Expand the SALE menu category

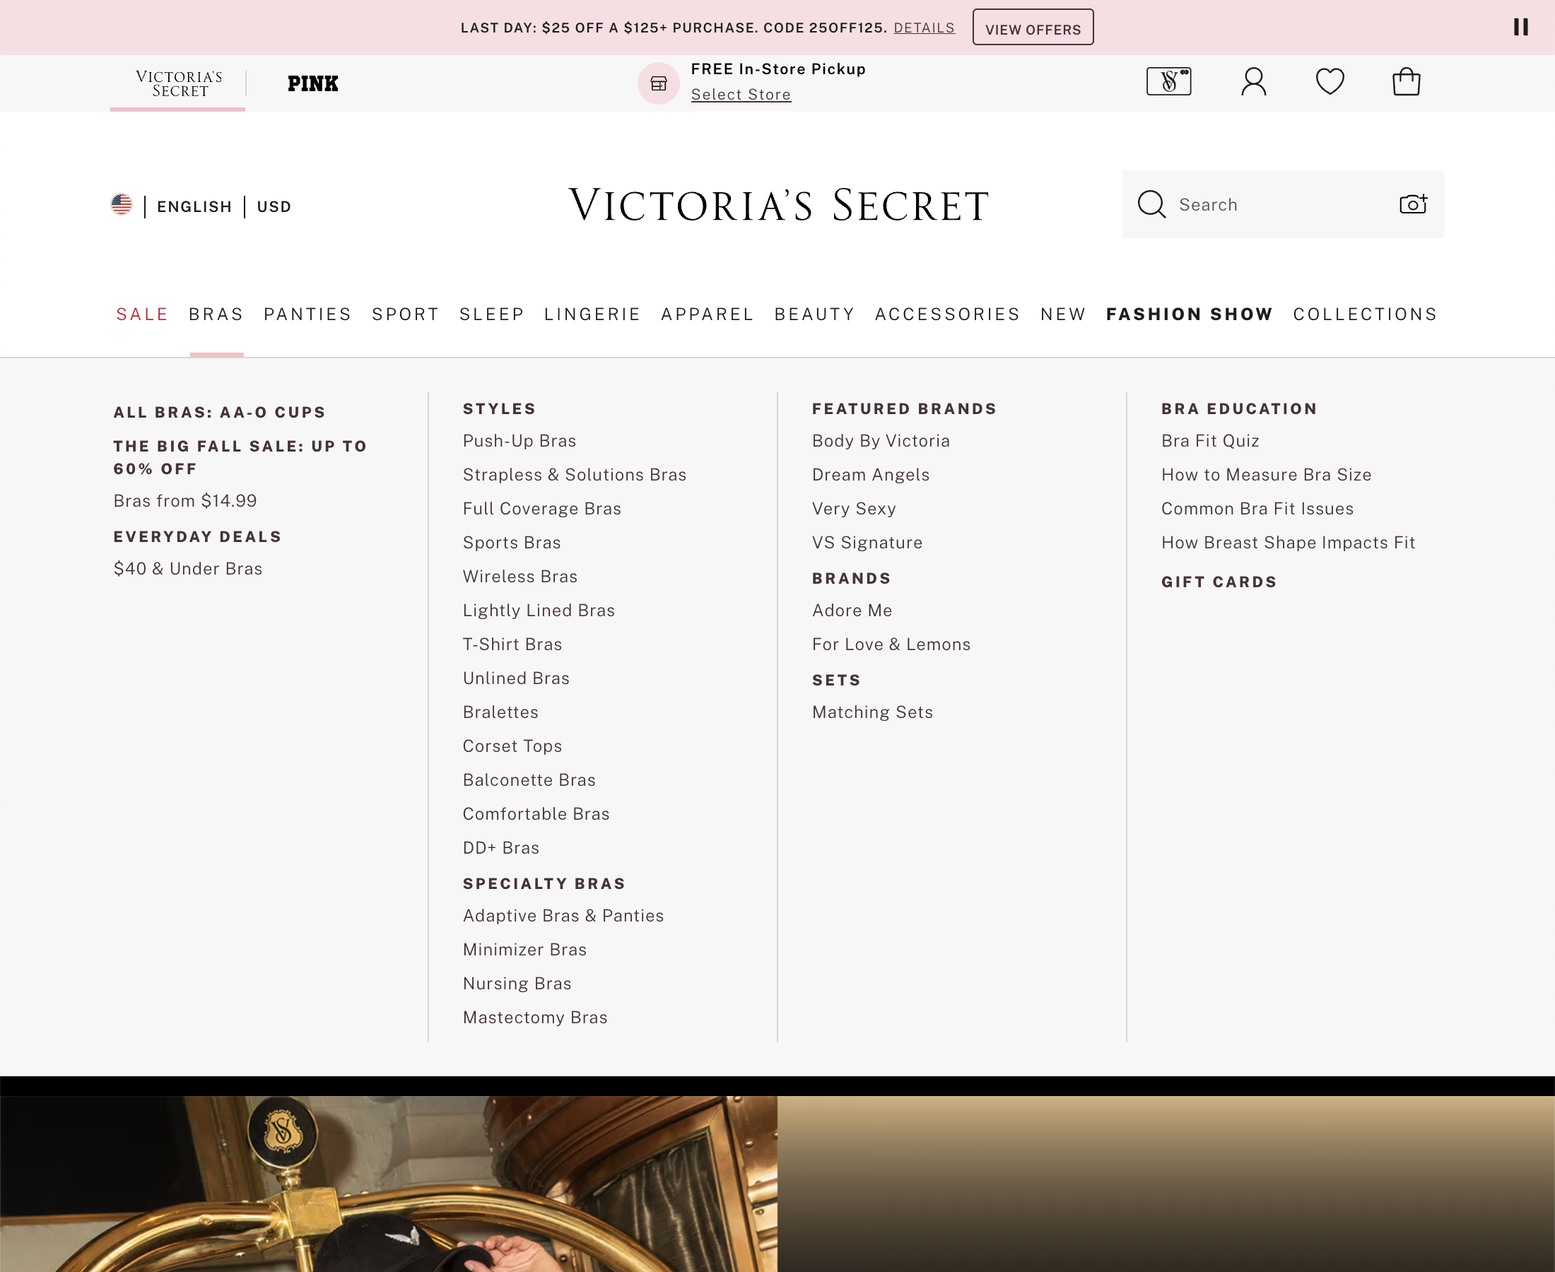pyautogui.click(x=142, y=314)
